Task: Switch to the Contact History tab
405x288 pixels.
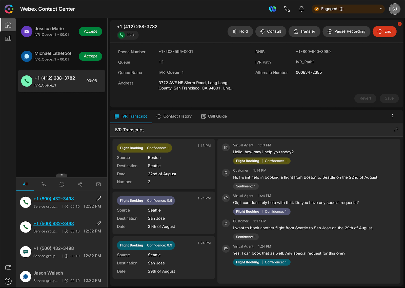Action: click(x=174, y=116)
